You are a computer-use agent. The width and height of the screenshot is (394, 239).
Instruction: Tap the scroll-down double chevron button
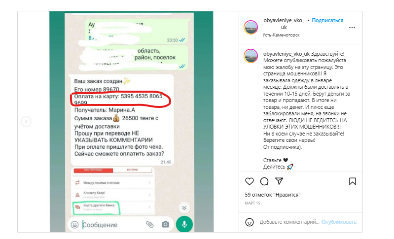click(184, 207)
